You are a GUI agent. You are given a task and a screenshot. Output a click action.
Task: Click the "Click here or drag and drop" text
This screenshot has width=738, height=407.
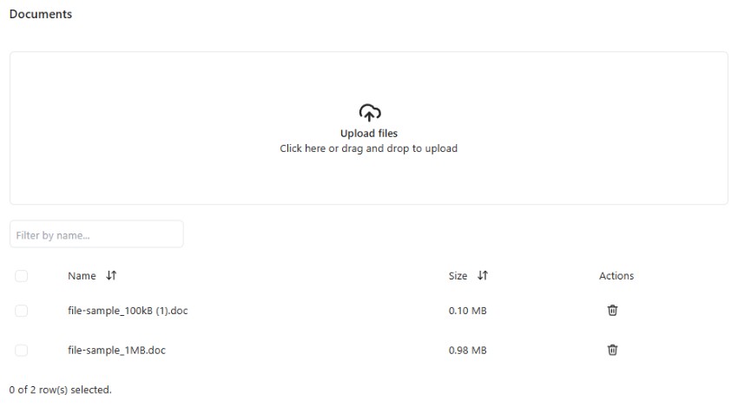368,148
